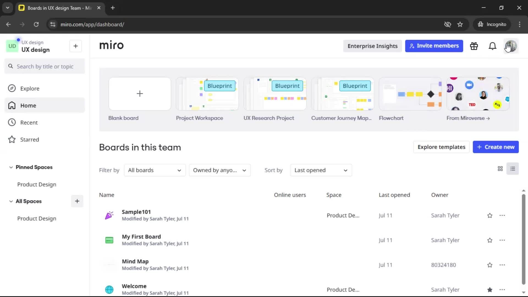
Task: Open more options for My First Board
Action: point(502,240)
